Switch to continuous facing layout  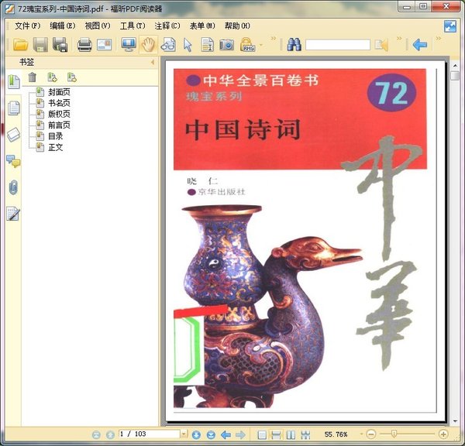pos(305,434)
